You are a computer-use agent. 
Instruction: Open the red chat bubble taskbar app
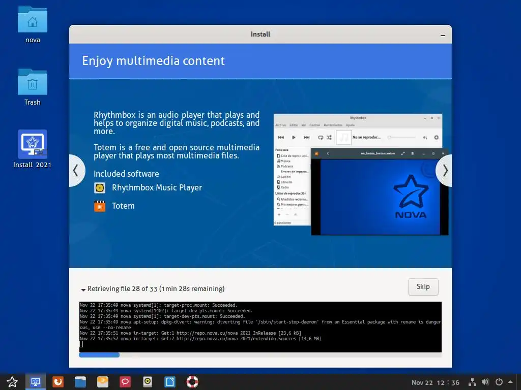[x=125, y=382]
